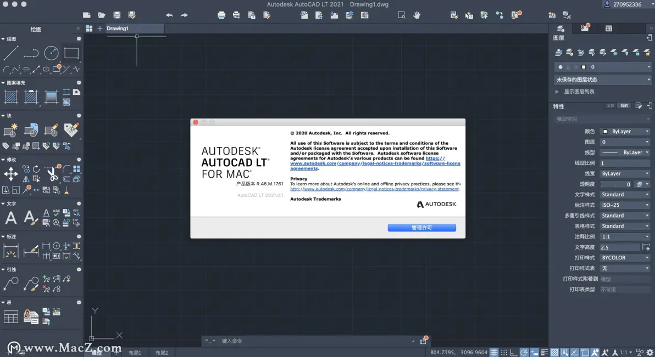Click the text height 2.5 field
Image resolution: width=655 pixels, height=357 pixels.
(620, 247)
